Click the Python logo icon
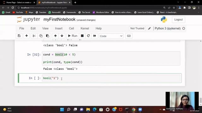 (164, 19)
